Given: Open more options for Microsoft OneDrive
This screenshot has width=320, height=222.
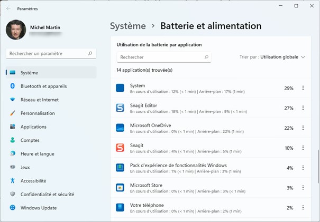Looking at the screenshot, I should coord(303,128).
